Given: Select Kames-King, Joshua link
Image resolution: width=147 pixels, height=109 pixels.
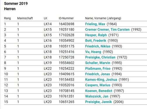Looking at the screenshot, I should click(x=101, y=80).
